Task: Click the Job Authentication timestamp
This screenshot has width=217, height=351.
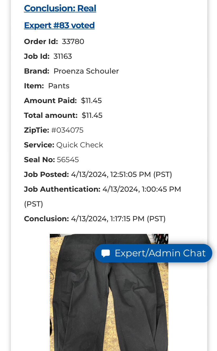Action: pyautogui.click(x=142, y=189)
